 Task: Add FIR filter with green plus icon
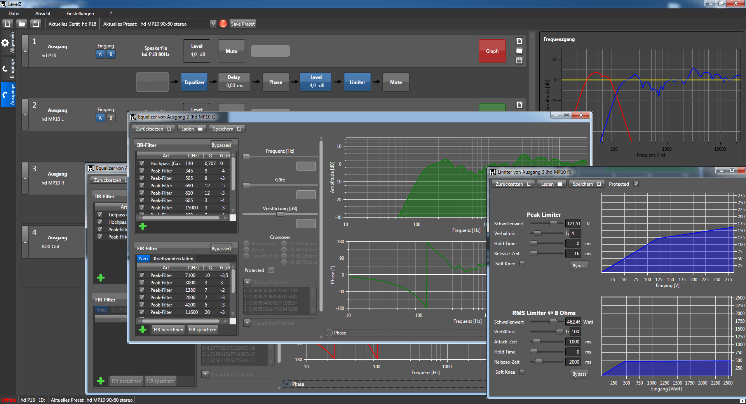tap(143, 329)
